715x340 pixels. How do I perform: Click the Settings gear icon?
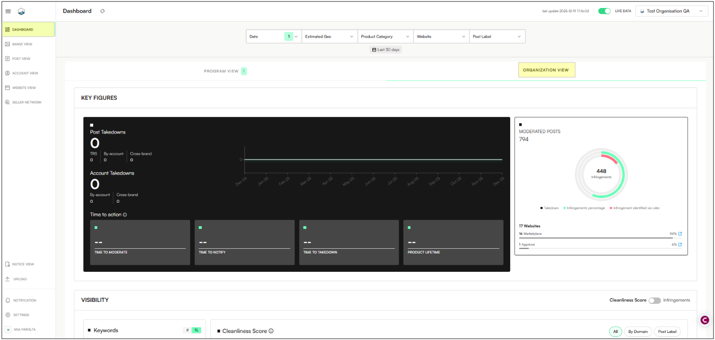[x=8, y=315]
